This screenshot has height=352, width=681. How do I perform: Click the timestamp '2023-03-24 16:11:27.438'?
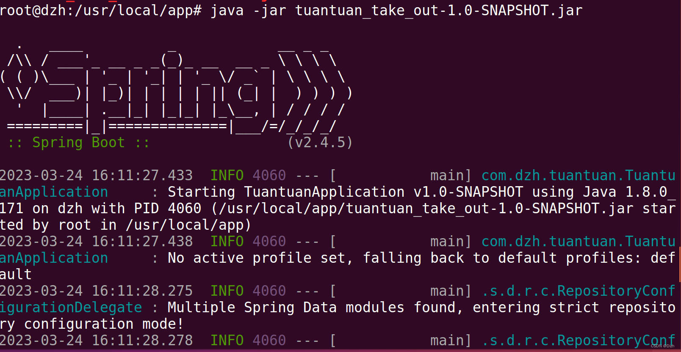pos(96,241)
